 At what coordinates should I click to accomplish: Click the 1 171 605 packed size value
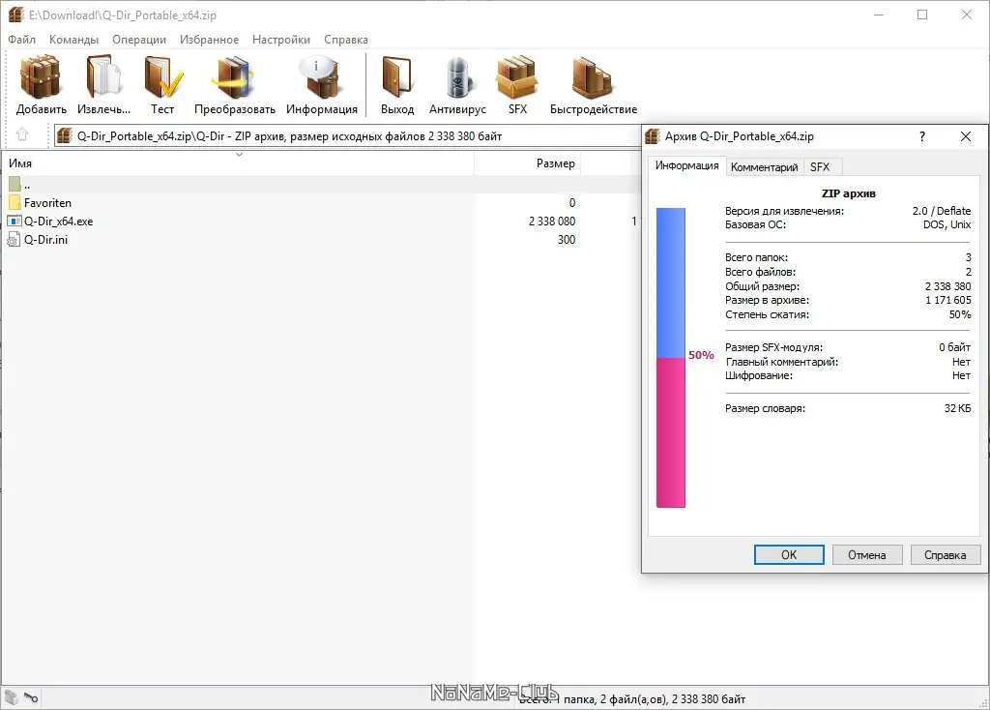click(x=948, y=300)
